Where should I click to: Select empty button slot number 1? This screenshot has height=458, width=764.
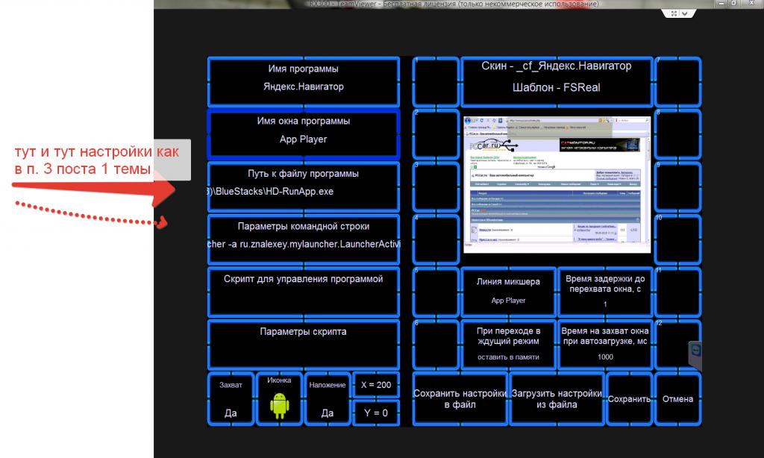(x=435, y=81)
